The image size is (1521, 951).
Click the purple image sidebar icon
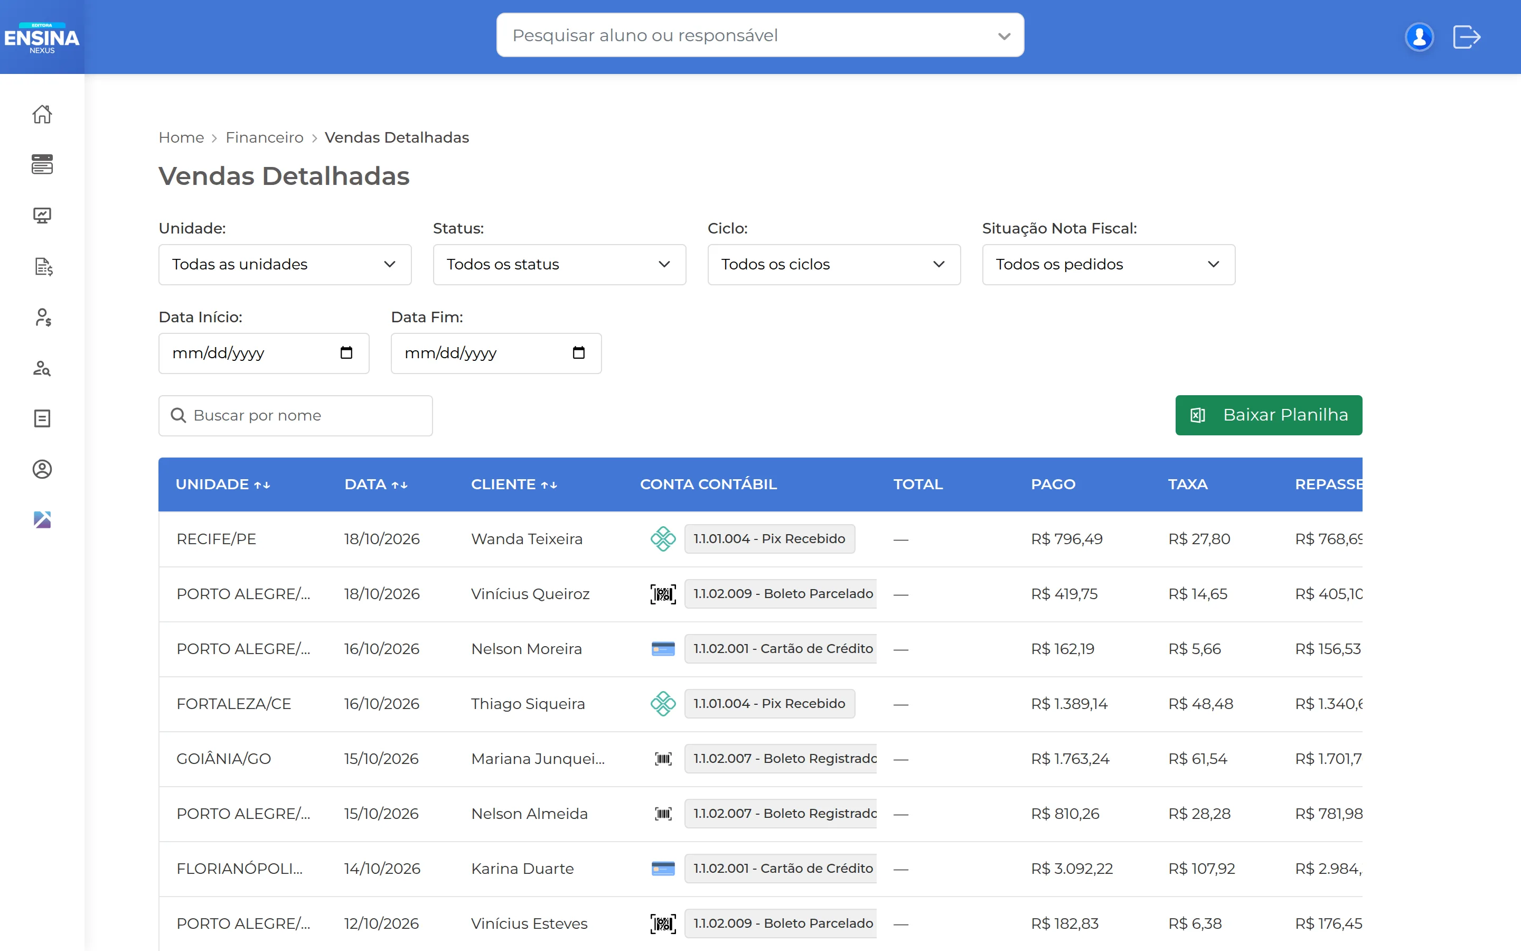pyautogui.click(x=42, y=519)
